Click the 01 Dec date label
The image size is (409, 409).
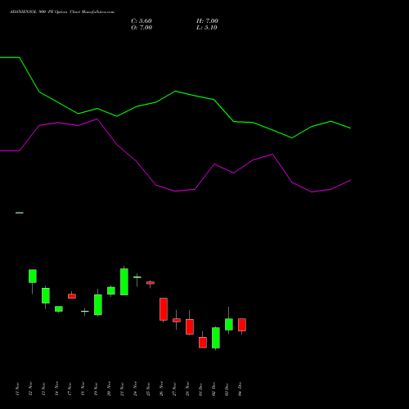click(x=201, y=389)
